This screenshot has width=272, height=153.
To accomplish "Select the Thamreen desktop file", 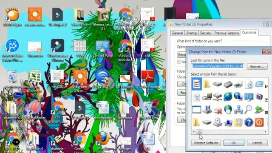I will [35, 49].
